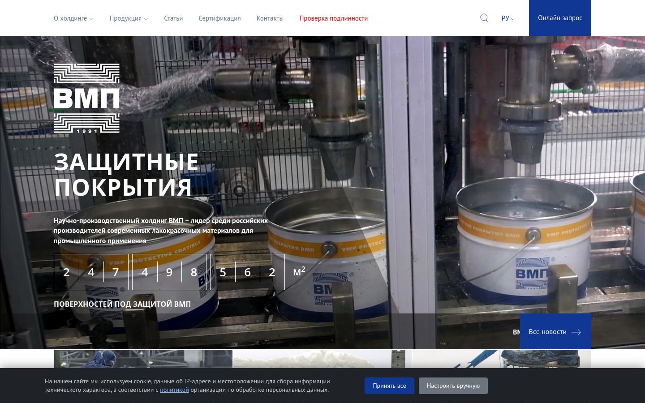The image size is (645, 403).
Task: Open the boot on blue surface thumbnail
Action: [501, 359]
